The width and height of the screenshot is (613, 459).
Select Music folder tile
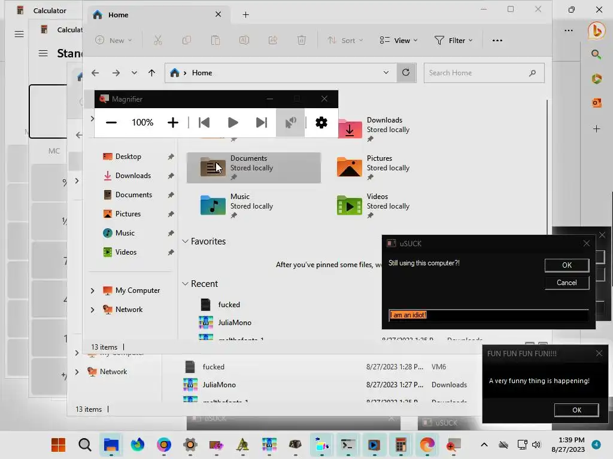click(x=254, y=206)
